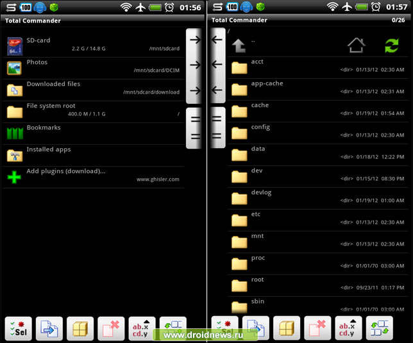This screenshot has height=343, width=413.
Task: Open the proc folder
Action: click(318, 264)
